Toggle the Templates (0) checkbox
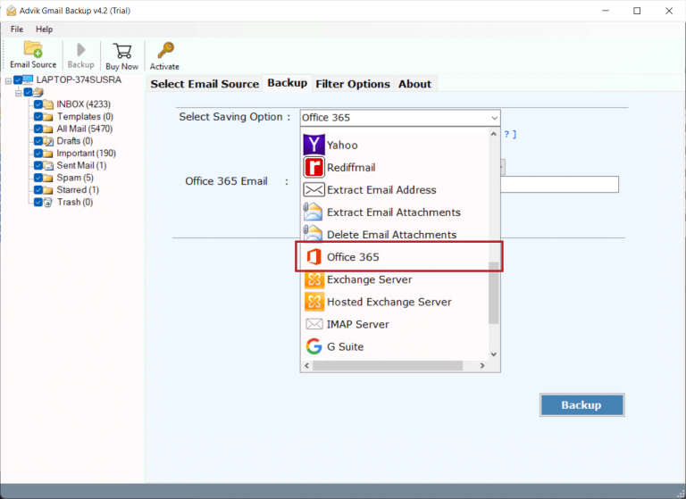The height and width of the screenshot is (499, 686). click(x=38, y=116)
